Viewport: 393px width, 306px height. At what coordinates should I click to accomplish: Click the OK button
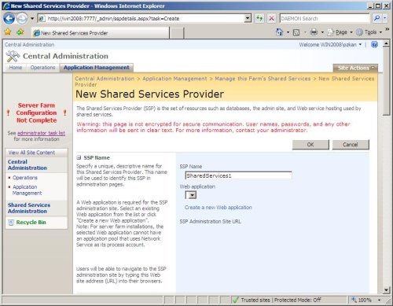click(x=310, y=145)
